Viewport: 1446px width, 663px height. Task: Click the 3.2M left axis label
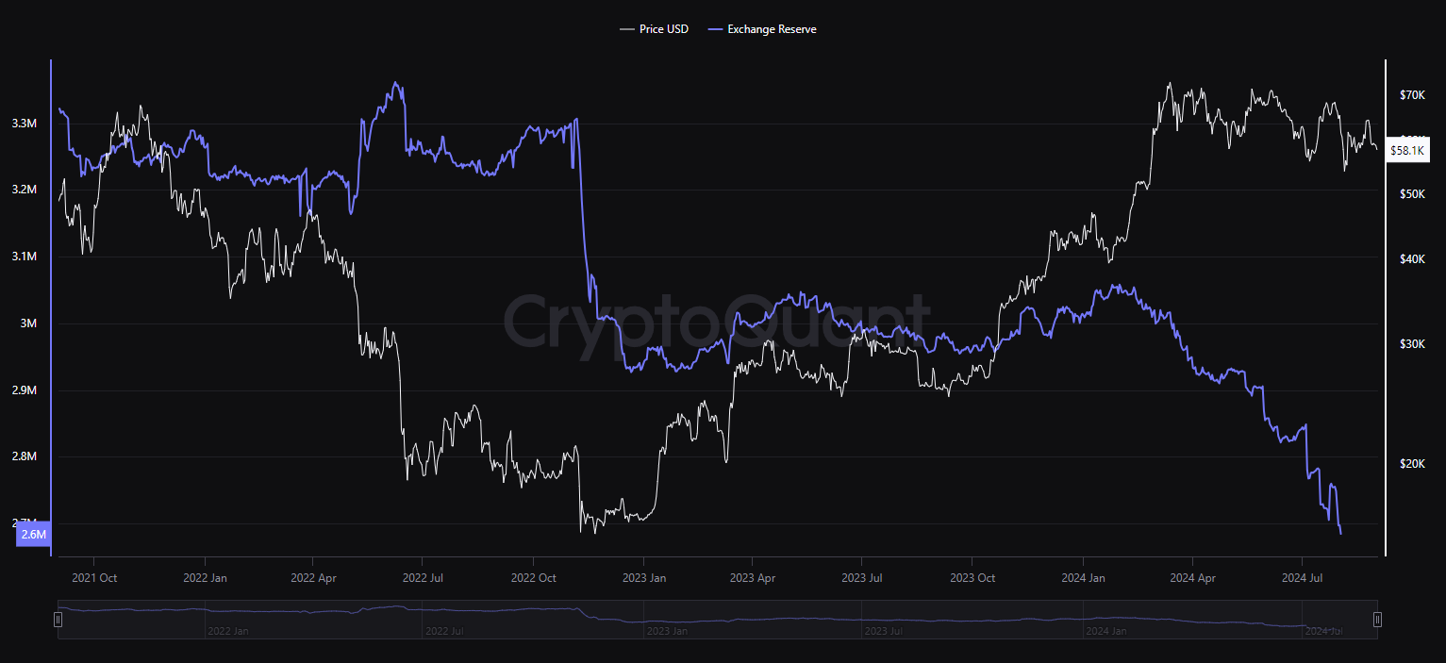[x=25, y=190]
